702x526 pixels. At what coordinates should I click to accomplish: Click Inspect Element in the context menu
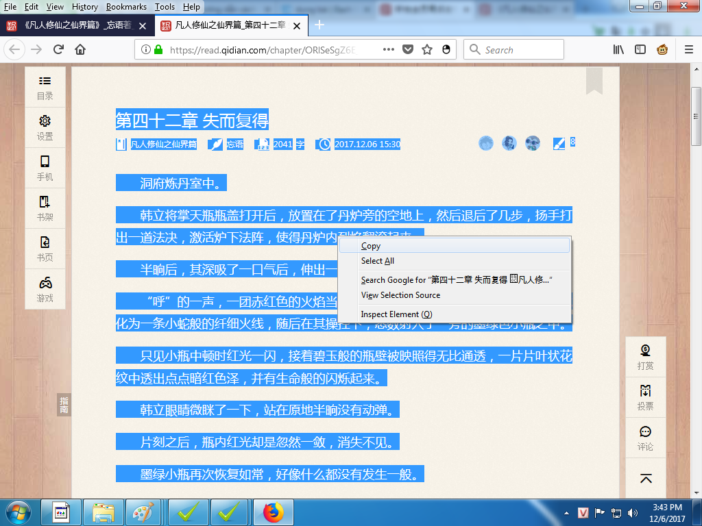coord(396,314)
